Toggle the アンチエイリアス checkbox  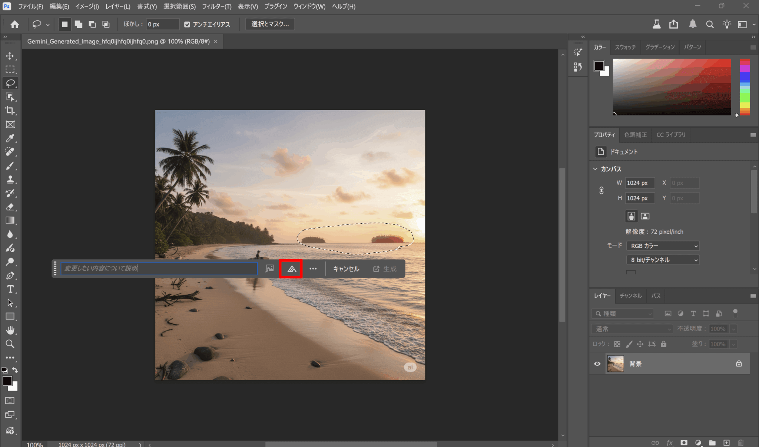(187, 24)
